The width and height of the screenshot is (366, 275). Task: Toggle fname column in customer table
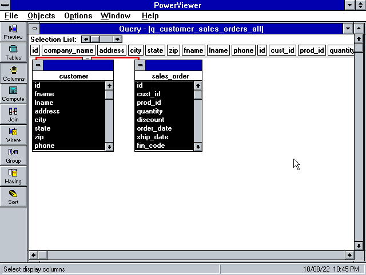pyautogui.click(x=69, y=94)
